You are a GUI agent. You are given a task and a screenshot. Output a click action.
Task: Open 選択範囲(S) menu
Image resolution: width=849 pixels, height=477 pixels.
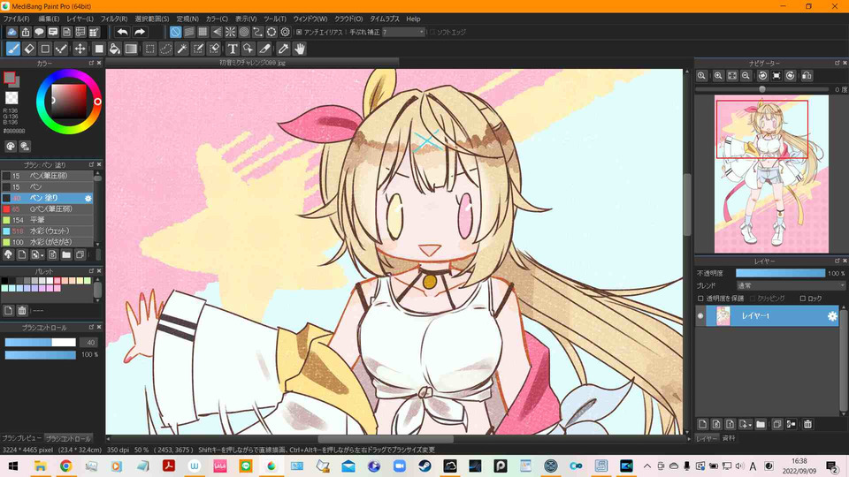point(151,19)
